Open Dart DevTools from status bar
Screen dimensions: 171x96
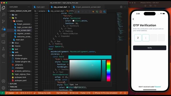pyautogui.click(x=62, y=93)
